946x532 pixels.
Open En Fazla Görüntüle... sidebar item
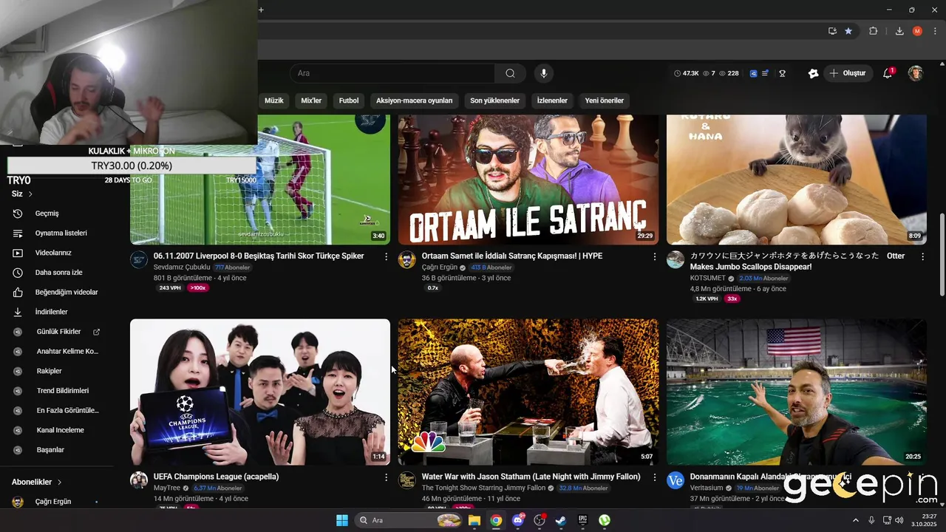(x=57, y=410)
